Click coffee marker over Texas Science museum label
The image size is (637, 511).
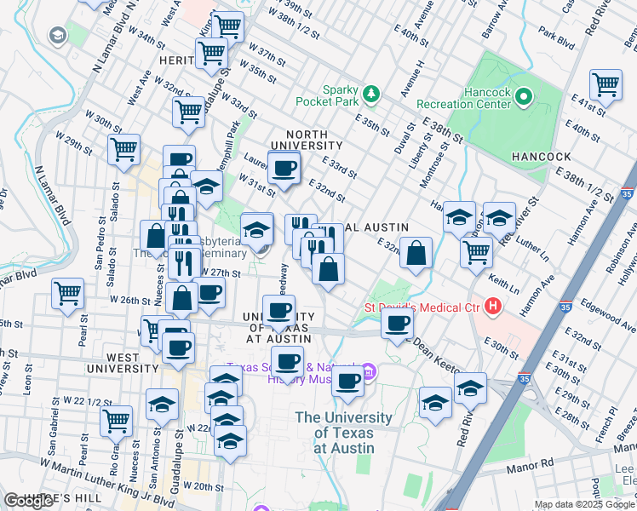[x=287, y=363]
